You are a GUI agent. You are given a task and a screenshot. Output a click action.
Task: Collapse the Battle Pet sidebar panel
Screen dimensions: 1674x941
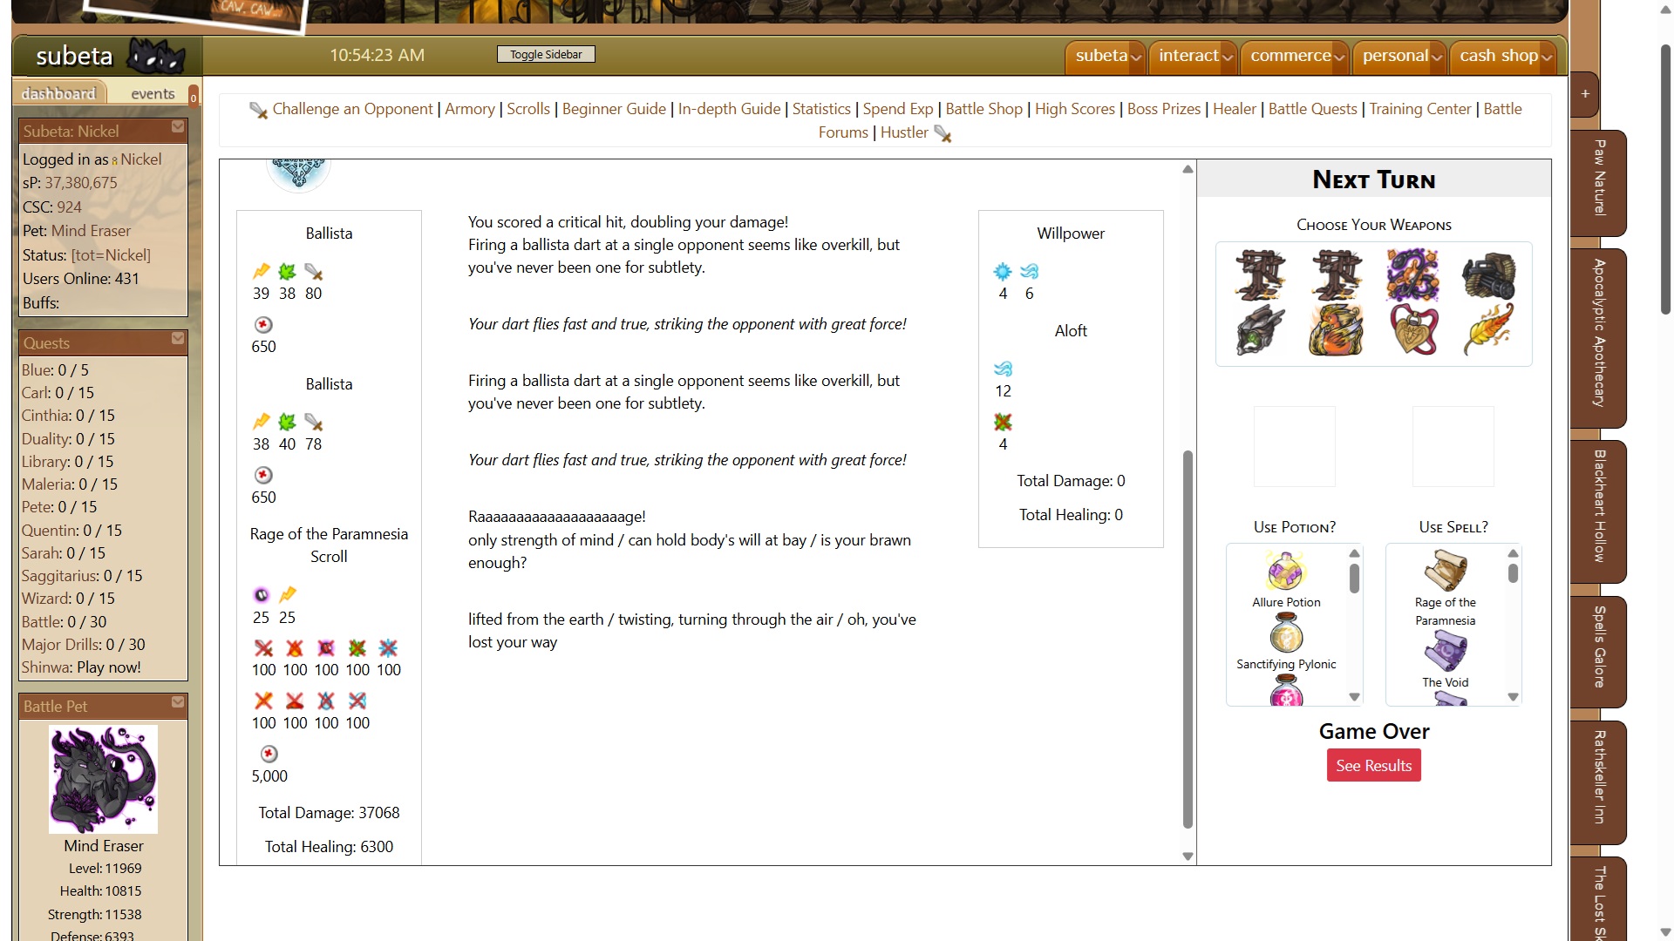(x=178, y=702)
